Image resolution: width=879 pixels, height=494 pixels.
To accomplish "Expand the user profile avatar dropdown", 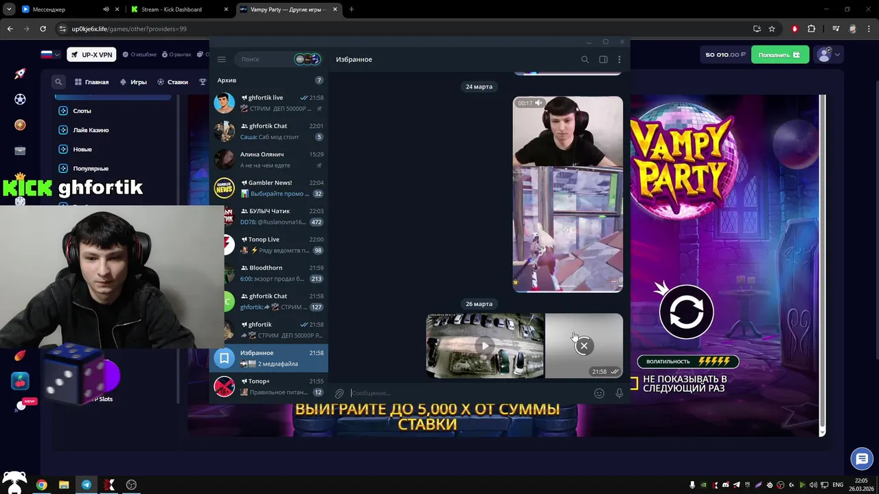I will [x=827, y=55].
